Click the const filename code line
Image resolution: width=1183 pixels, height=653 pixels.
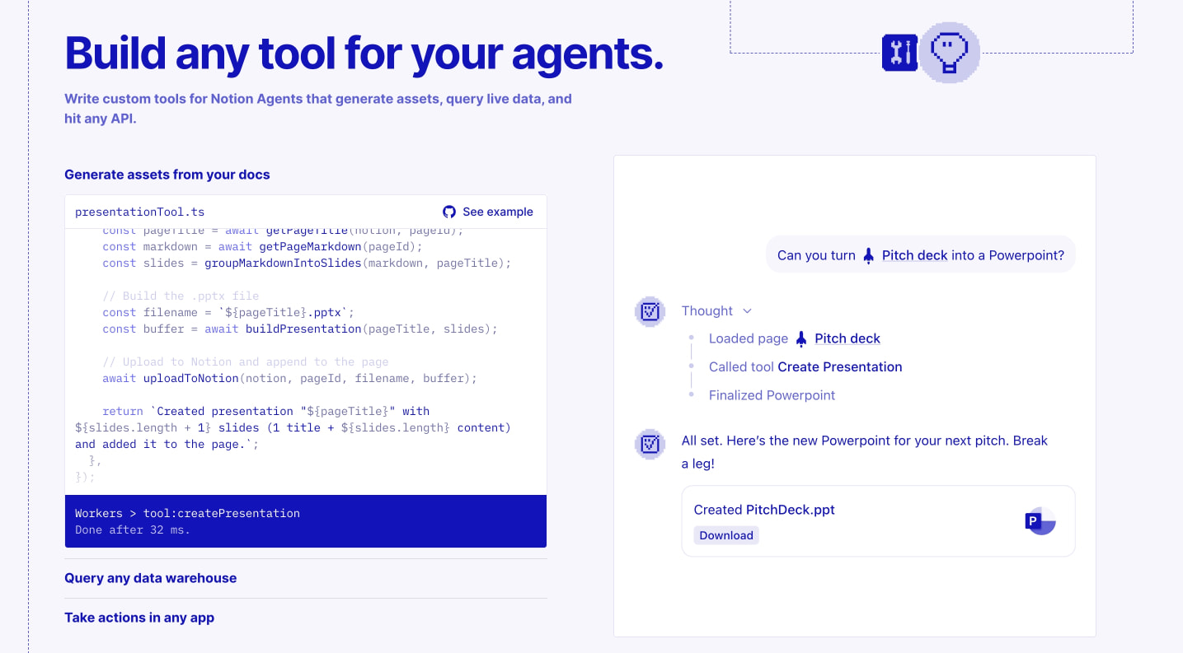(x=228, y=312)
